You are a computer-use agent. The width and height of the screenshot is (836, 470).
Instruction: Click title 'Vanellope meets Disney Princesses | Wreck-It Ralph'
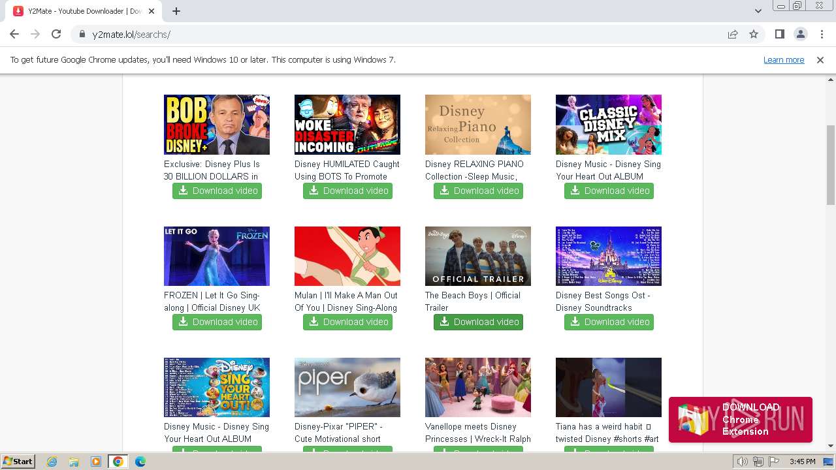pyautogui.click(x=478, y=433)
